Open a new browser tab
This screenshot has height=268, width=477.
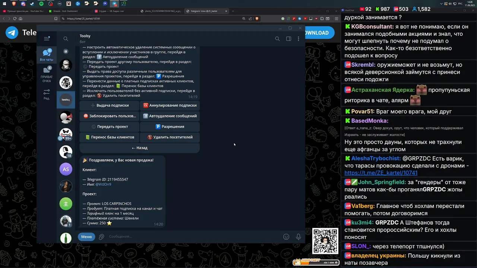pyautogui.click(x=233, y=11)
